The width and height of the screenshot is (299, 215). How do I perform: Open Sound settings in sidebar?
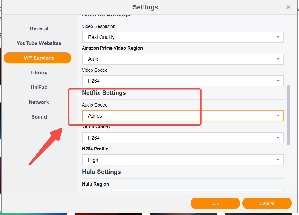click(39, 117)
